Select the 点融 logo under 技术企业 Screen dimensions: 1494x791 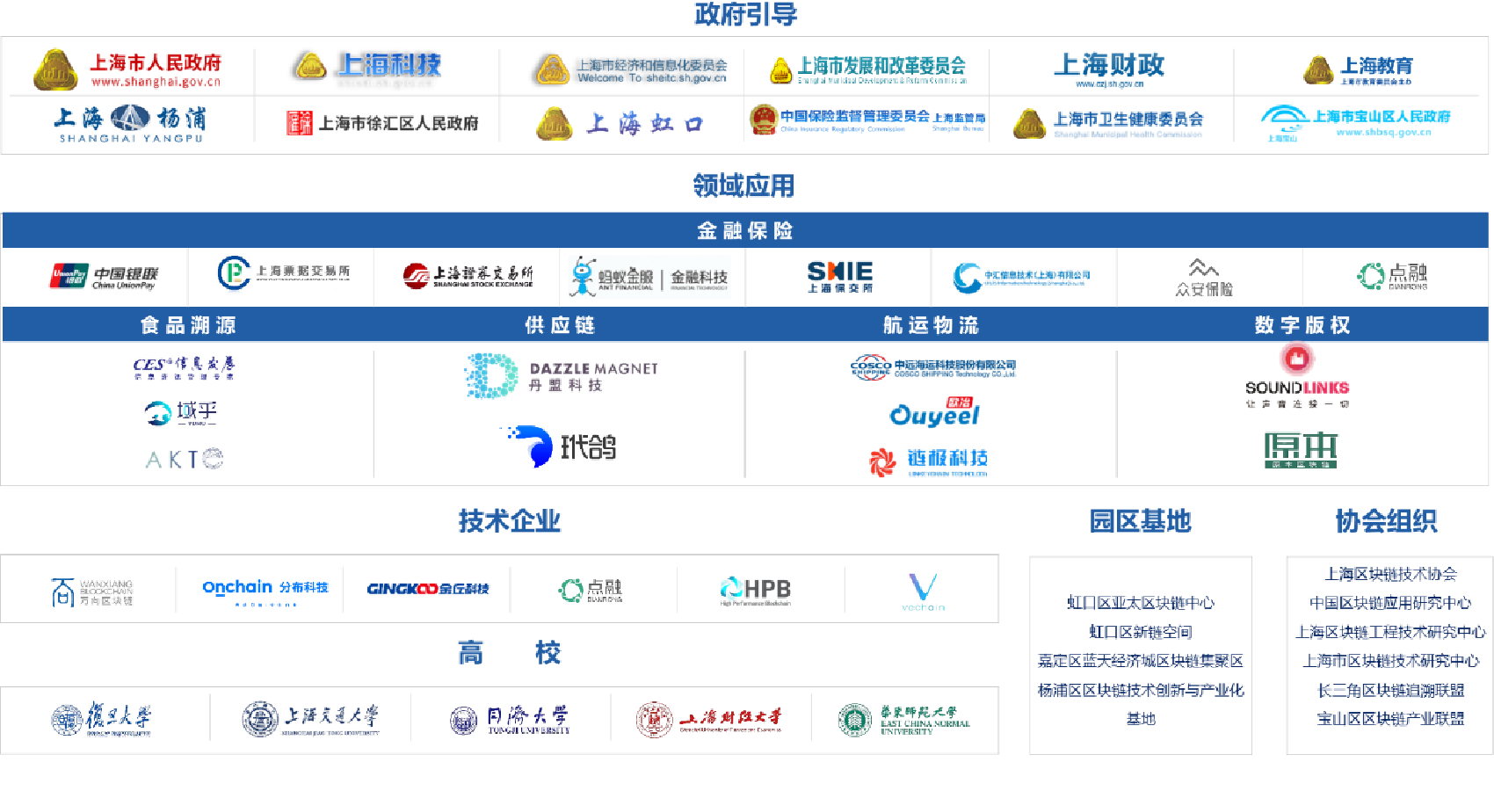[591, 590]
